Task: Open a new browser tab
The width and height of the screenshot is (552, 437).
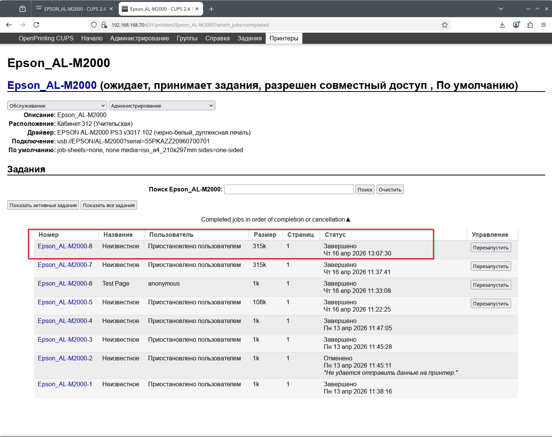Action: click(x=211, y=9)
